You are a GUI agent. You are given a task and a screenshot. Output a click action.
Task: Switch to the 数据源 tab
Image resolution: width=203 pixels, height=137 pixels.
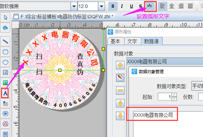pyautogui.click(x=152, y=41)
